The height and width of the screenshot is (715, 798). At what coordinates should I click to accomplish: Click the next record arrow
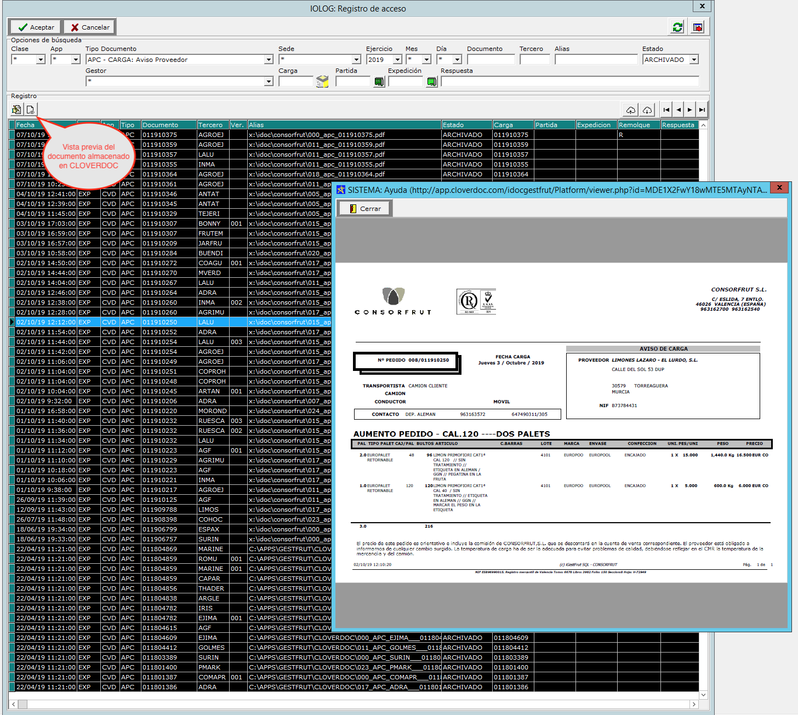point(690,110)
